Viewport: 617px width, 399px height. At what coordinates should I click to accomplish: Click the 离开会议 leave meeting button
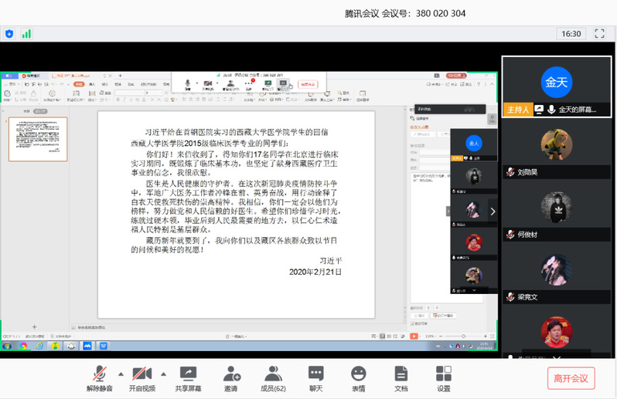click(x=571, y=378)
